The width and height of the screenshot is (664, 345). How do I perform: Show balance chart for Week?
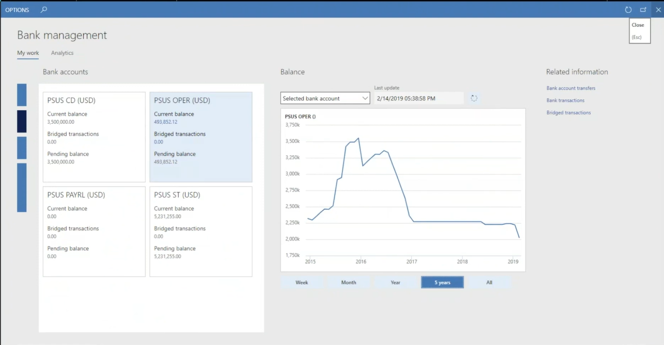[302, 283]
